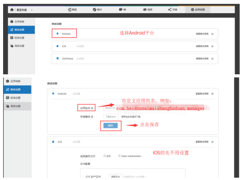Viewport: 242px width, 180px height.
Task: Click 未设置 status in collapsed iOS row
Action: 80,46
